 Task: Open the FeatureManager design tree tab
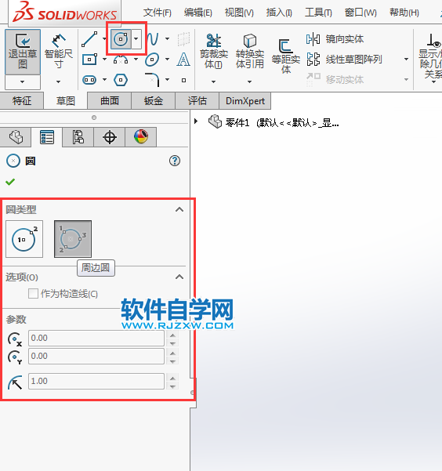(x=16, y=137)
